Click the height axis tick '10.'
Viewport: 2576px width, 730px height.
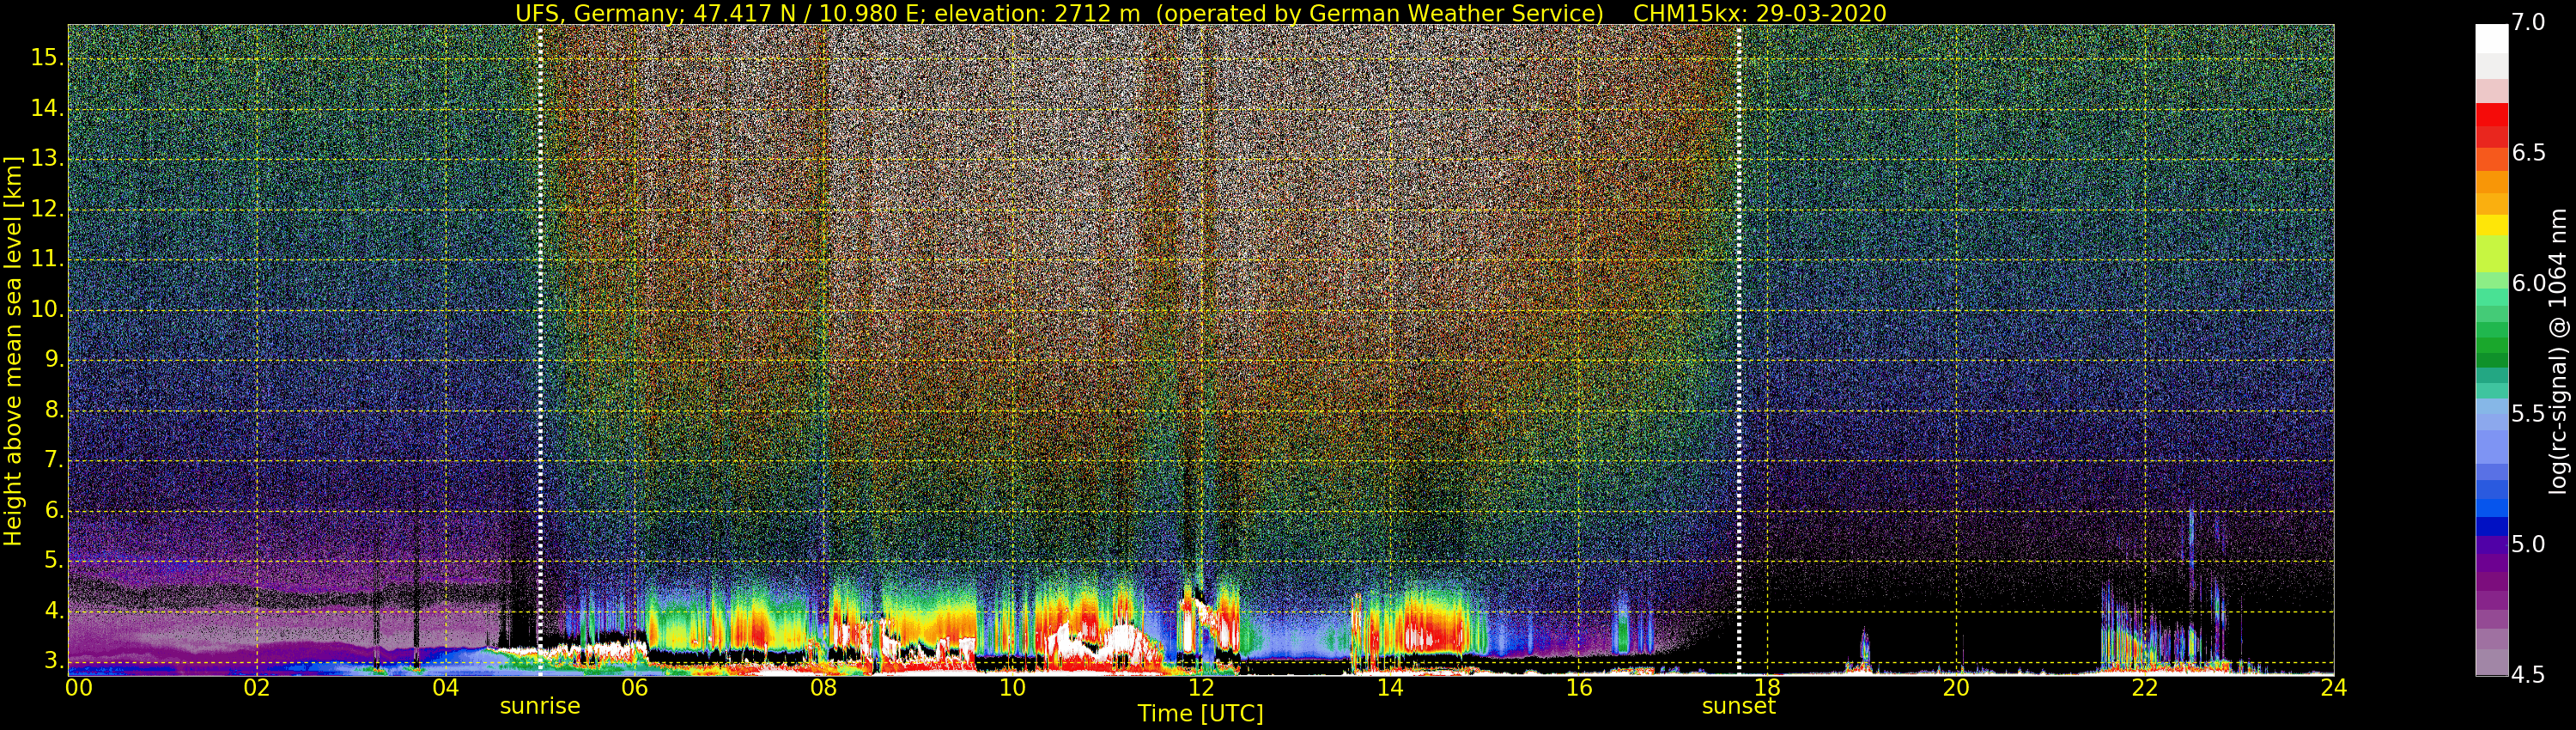[47, 309]
